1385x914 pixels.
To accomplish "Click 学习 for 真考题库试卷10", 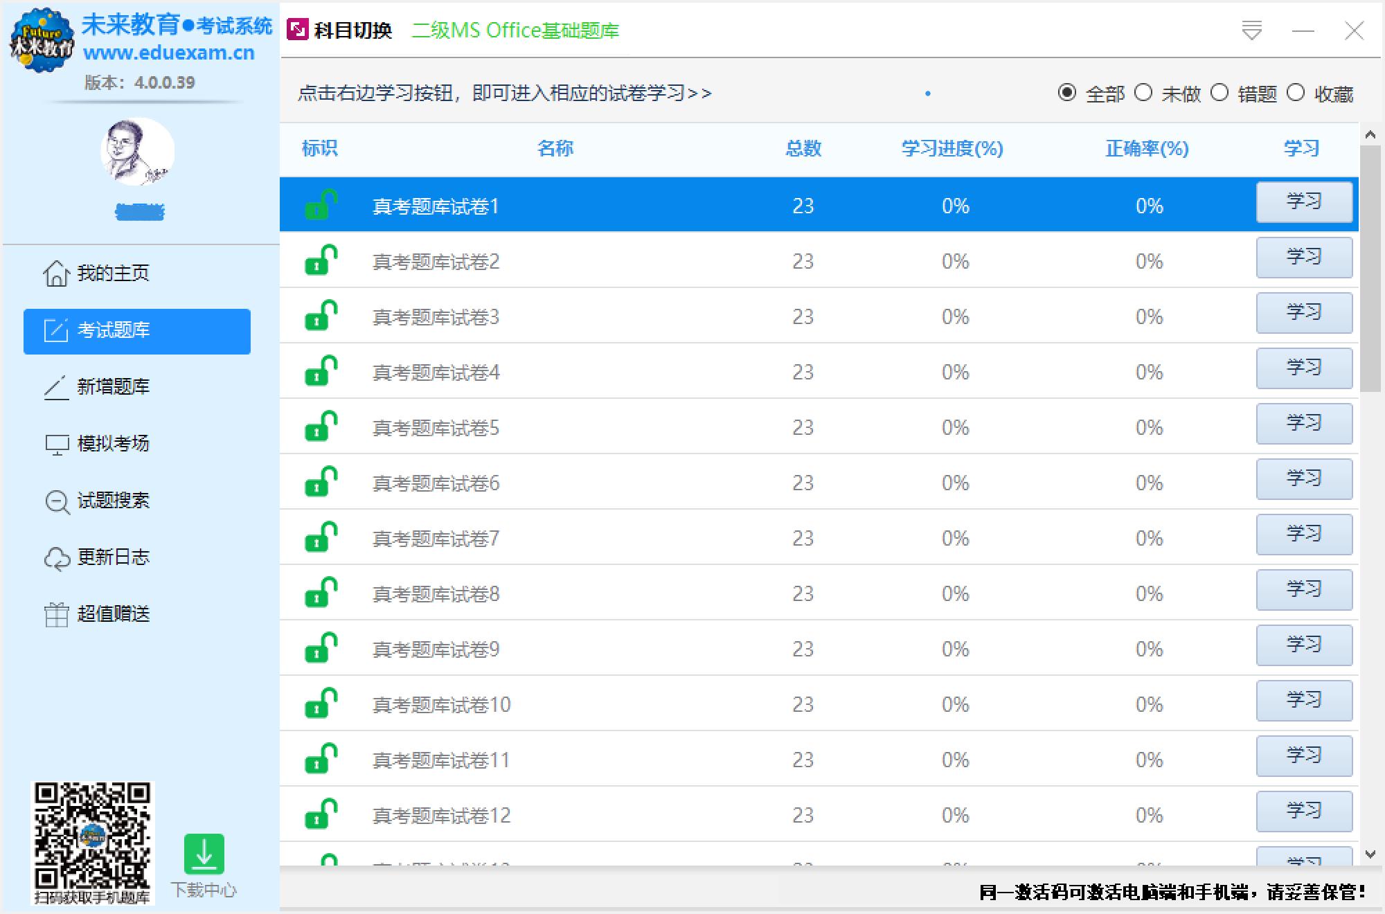I will tap(1304, 701).
